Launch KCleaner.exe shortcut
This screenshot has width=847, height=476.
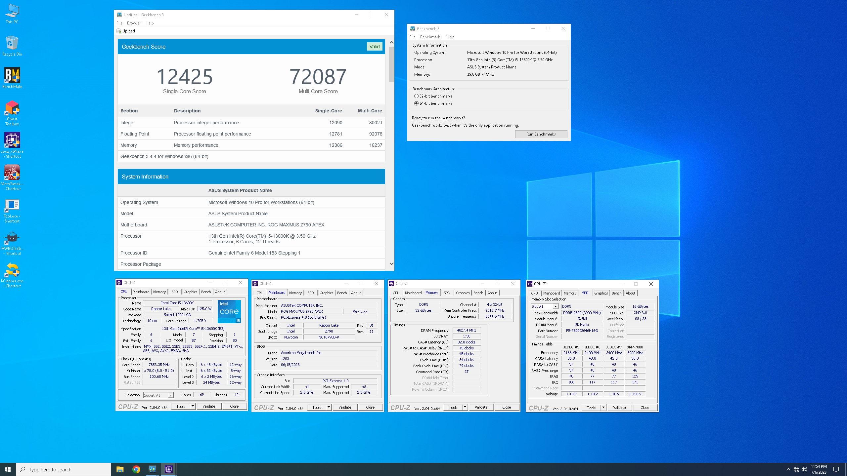[12, 275]
